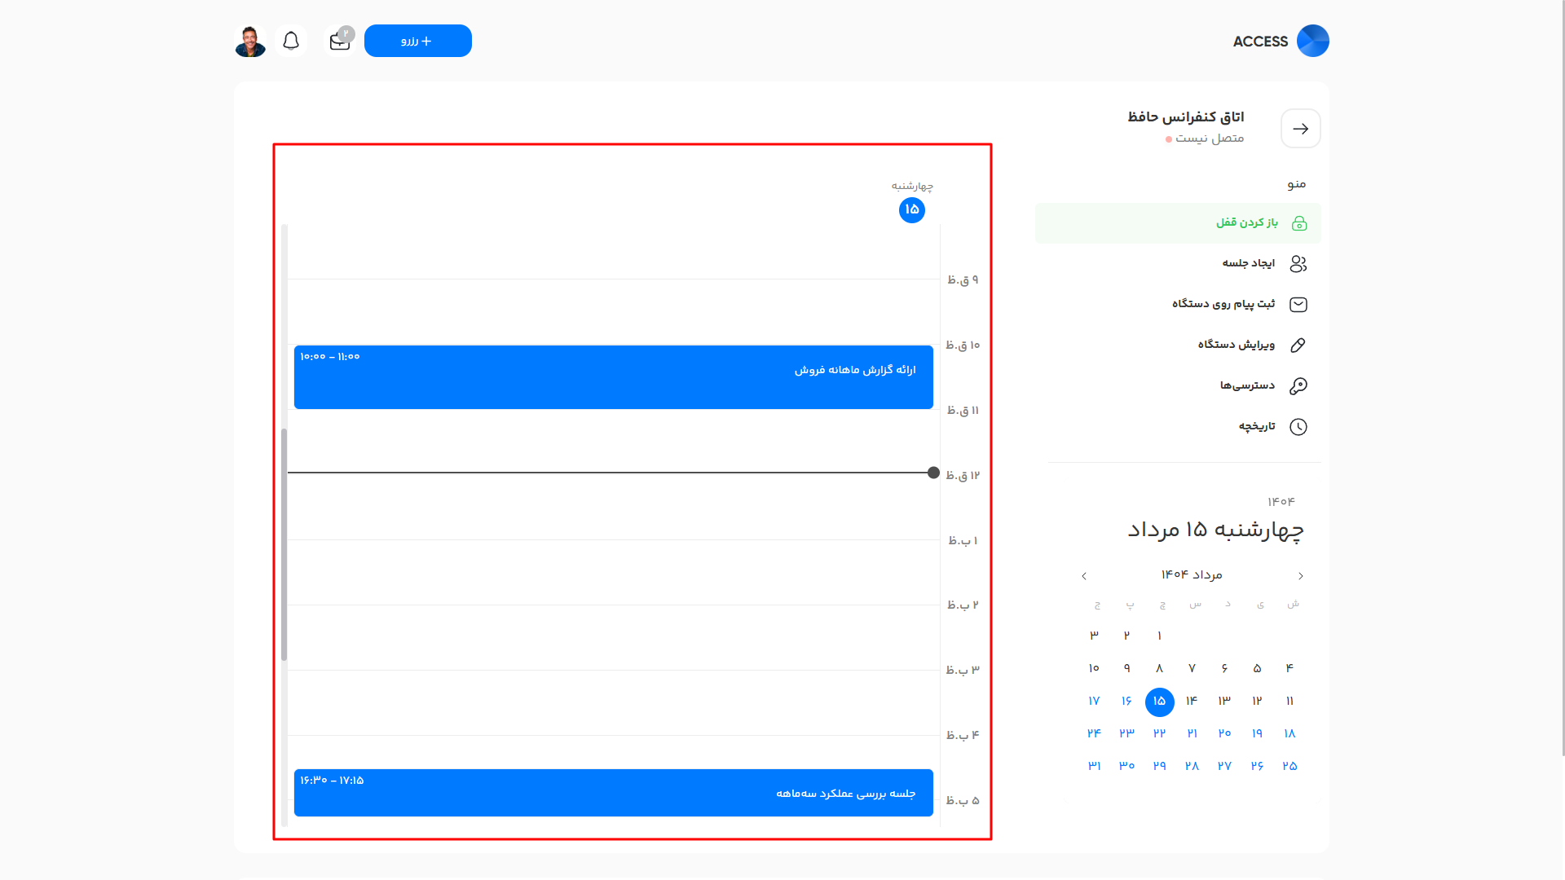Click the key icon beside دسترسی‌ها
Viewport: 1565px width, 880px height.
1299,385
